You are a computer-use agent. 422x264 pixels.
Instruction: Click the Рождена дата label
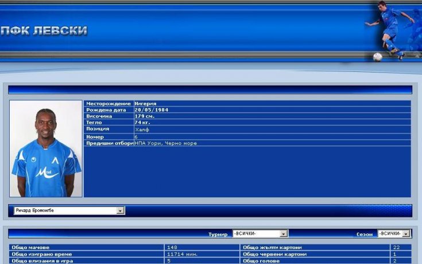coord(106,110)
